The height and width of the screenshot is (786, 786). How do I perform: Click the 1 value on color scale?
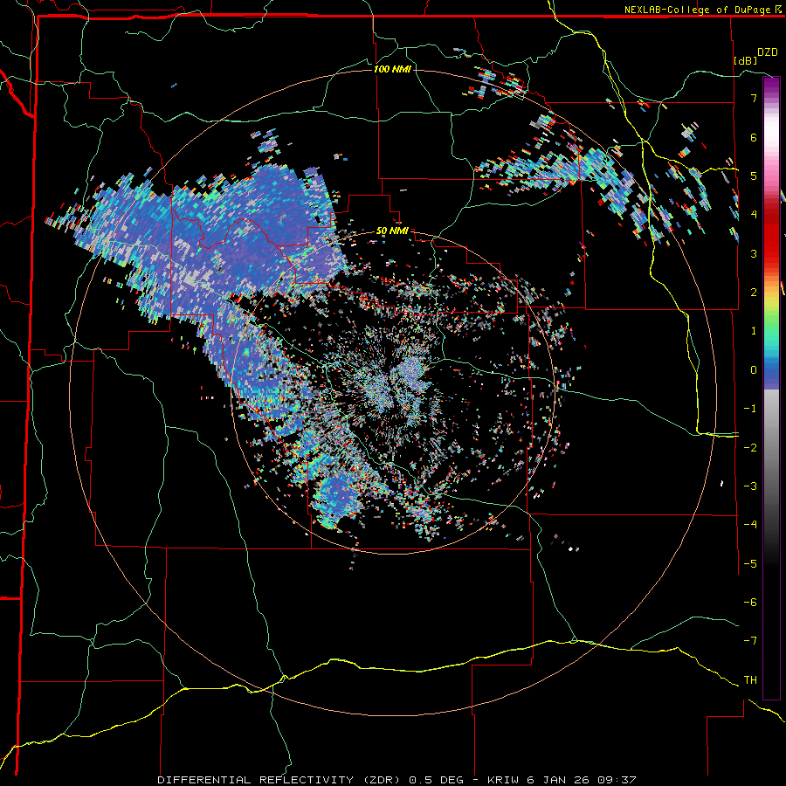point(754,331)
